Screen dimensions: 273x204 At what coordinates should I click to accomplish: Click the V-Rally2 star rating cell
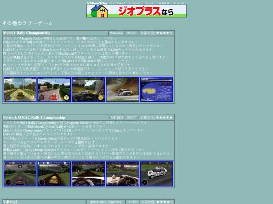(157, 202)
